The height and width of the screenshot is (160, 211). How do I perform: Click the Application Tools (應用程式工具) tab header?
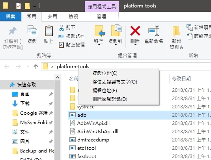tap(102, 6)
